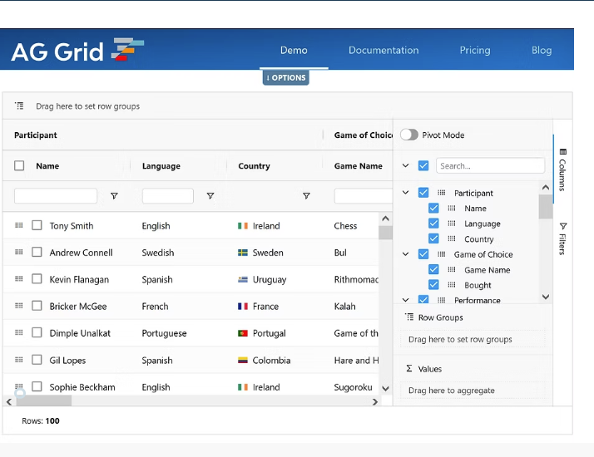Open the Documentation page
Image resolution: width=594 pixels, height=457 pixels.
pyautogui.click(x=384, y=51)
